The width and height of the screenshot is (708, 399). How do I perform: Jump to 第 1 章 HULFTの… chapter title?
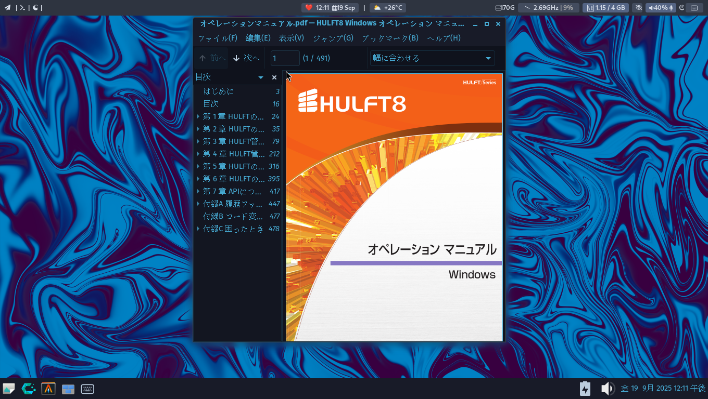[x=233, y=116]
